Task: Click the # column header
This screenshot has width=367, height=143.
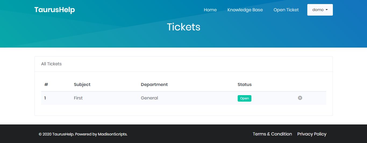Action: pyautogui.click(x=46, y=84)
